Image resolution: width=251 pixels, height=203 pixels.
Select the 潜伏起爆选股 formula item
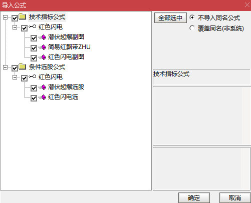(66, 87)
